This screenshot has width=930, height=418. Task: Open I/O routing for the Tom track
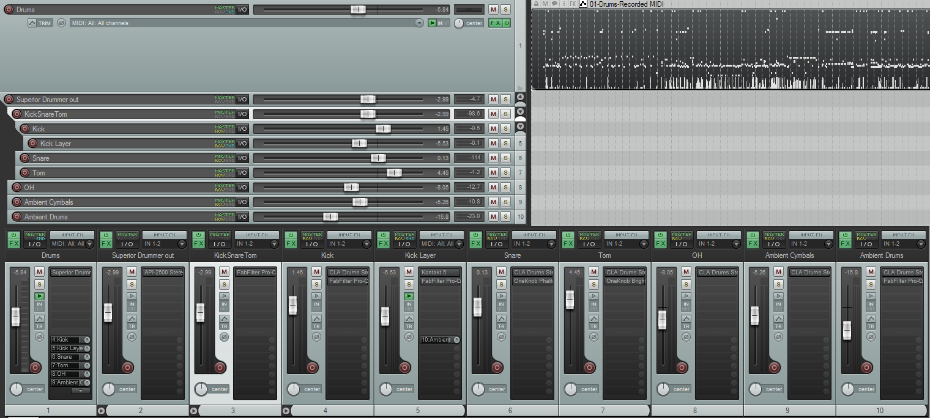242,173
